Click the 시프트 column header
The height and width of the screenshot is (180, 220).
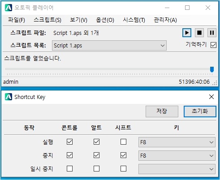(x=123, y=128)
